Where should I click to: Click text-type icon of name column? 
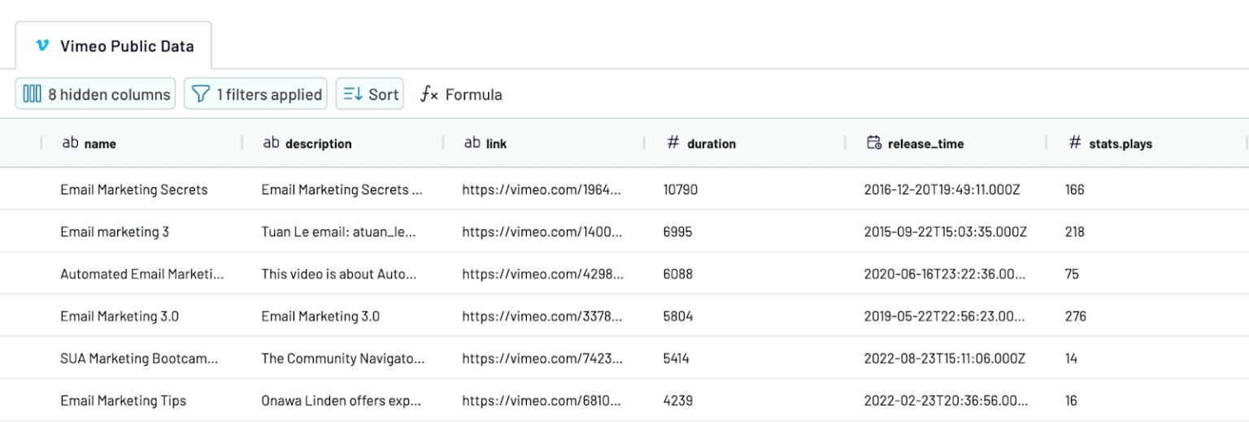70,142
